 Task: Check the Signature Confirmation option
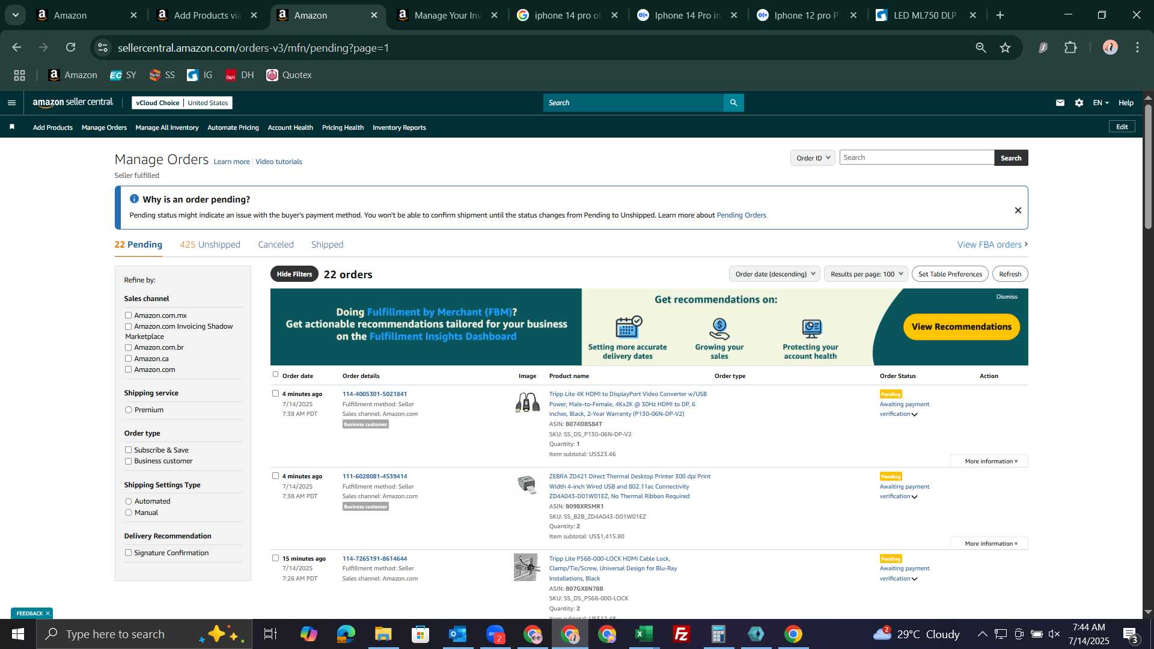pos(128,553)
